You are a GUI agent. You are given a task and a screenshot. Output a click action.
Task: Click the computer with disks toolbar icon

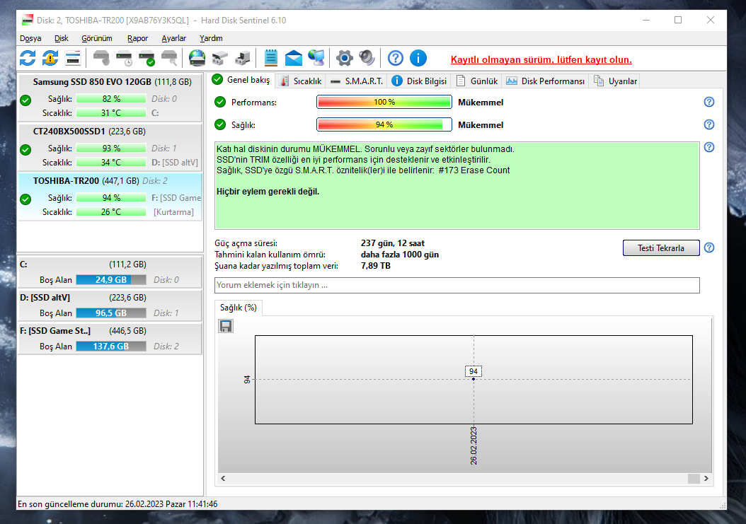point(242,59)
